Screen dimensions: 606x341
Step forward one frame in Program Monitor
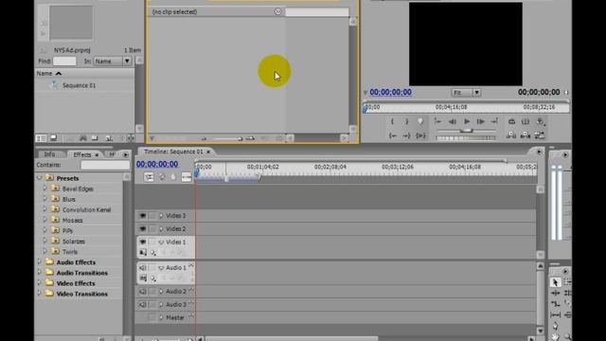tap(480, 122)
